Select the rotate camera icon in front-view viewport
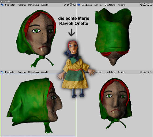Viewport: 153px width, 137px height. 148,72
